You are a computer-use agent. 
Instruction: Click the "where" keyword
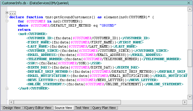[23, 25]
